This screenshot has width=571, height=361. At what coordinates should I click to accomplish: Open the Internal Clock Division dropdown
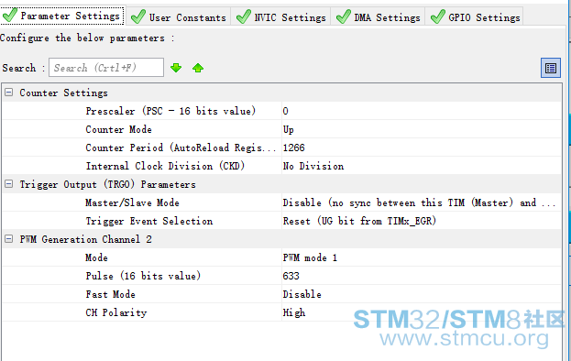422,166
